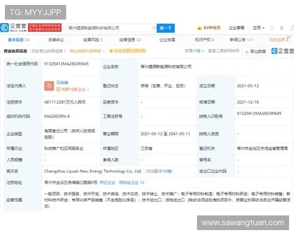
Task: Select the founding date 2021-05-12 value
Action: point(248,86)
